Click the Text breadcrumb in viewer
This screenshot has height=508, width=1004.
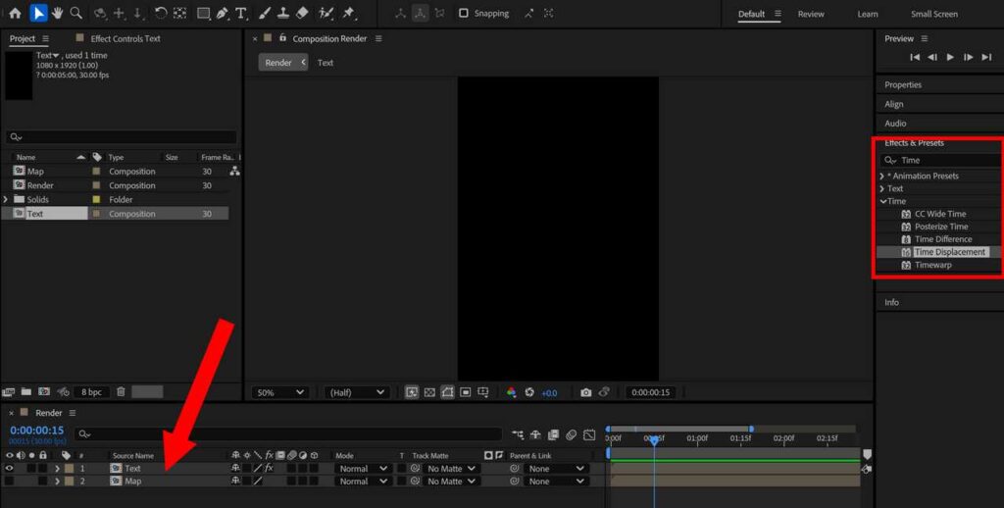(326, 62)
